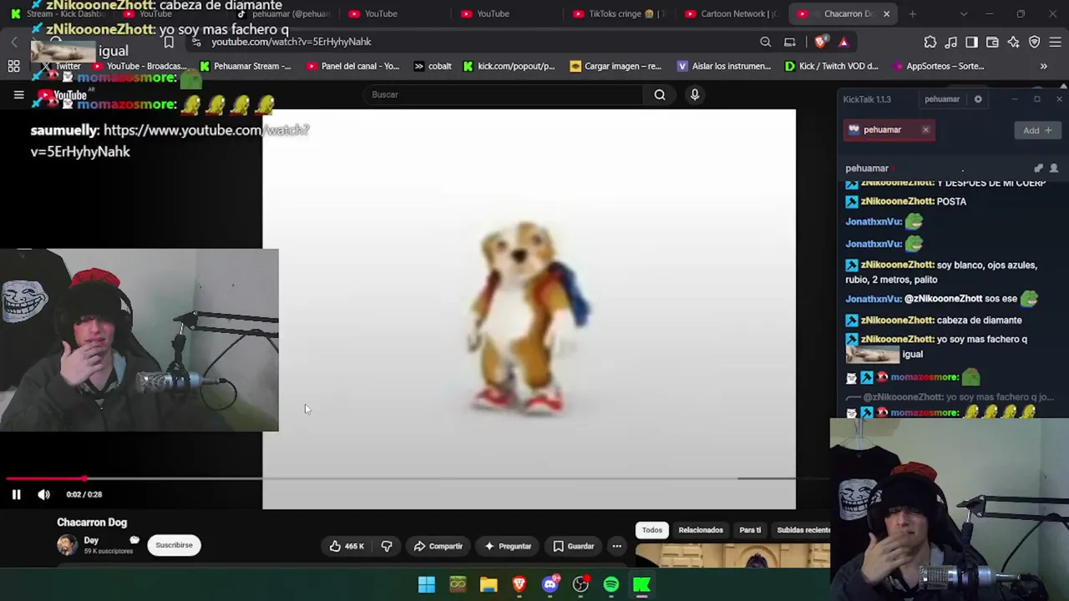Subscribe with the Suscribirse button
The width and height of the screenshot is (1069, 601).
click(x=174, y=545)
